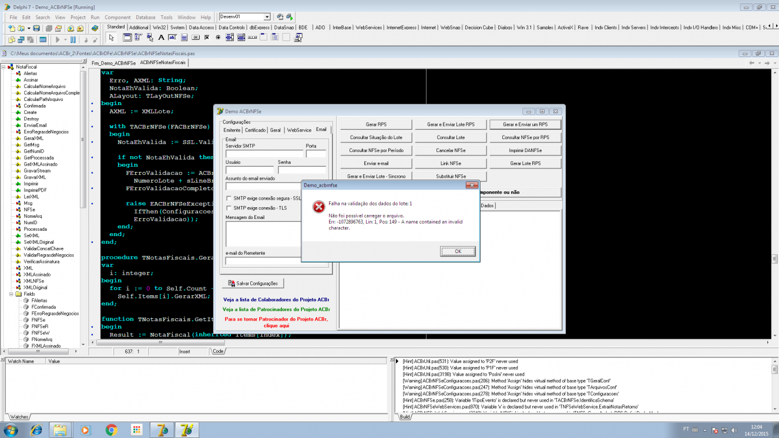Click the Porta input field

coord(316,154)
